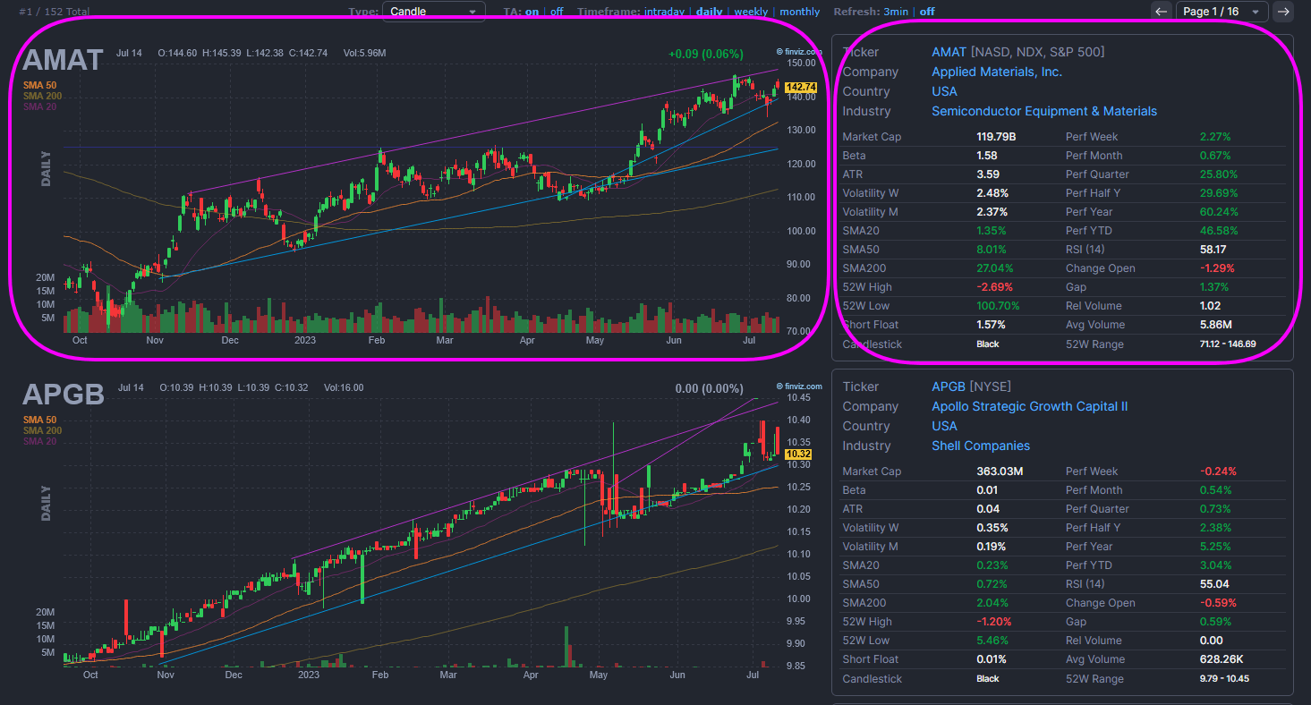The height and width of the screenshot is (705, 1311).
Task: Switch timeframe to monthly
Action: click(x=799, y=12)
